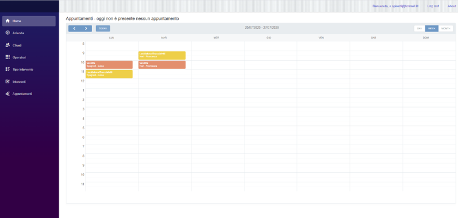This screenshot has height=218, width=458.
Task: Click the LUN column header
Action: coord(111,38)
